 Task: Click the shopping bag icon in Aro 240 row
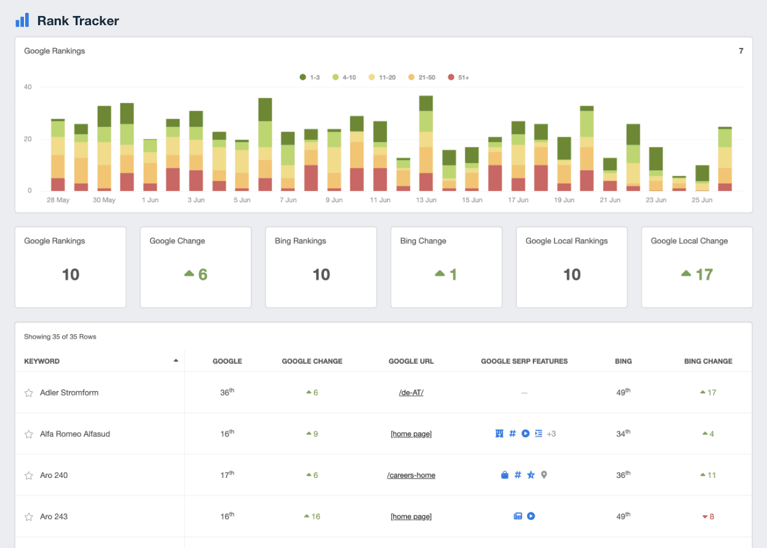tap(505, 475)
